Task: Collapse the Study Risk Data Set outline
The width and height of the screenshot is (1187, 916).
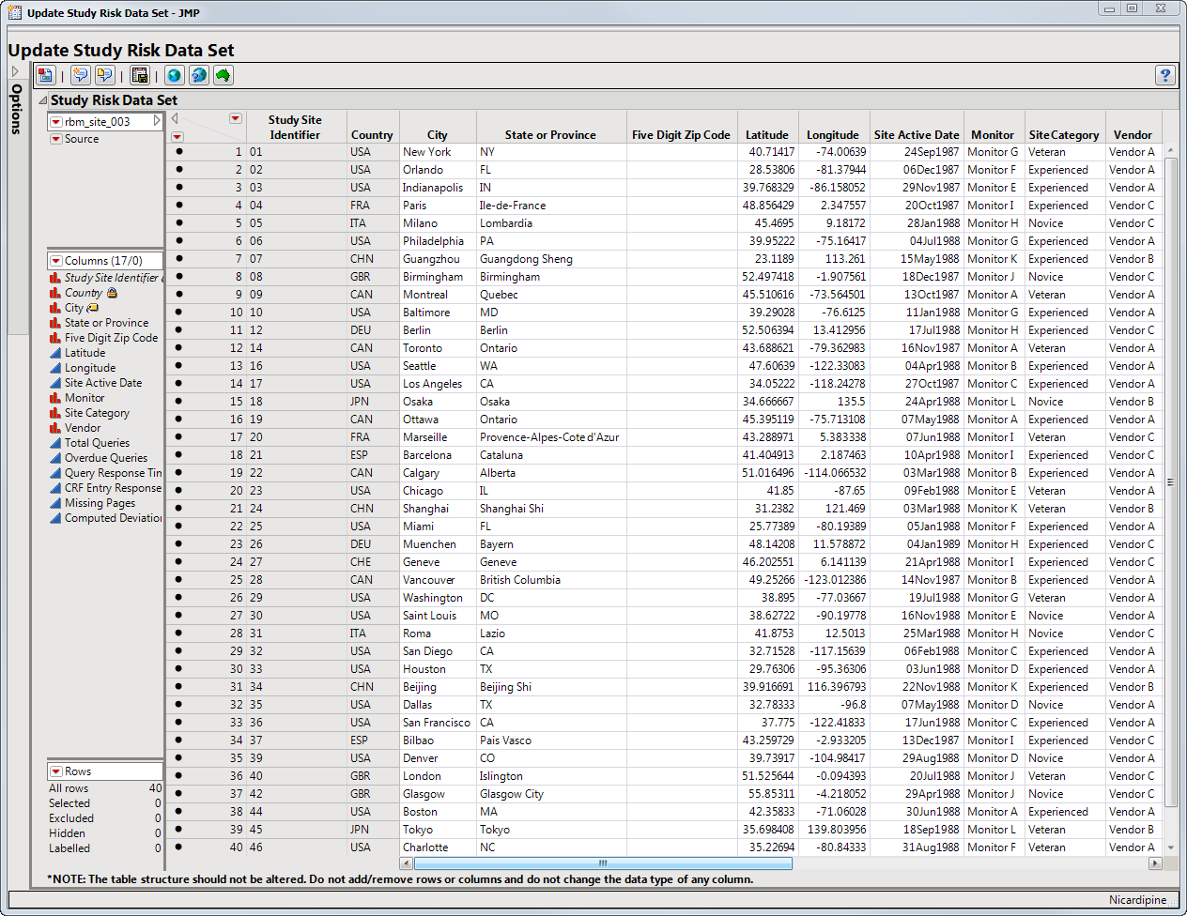Action: (x=42, y=100)
